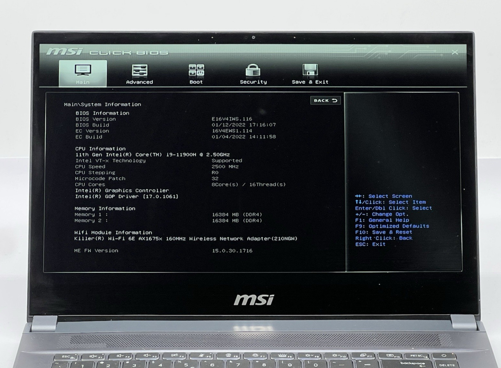Click the BIOS Information heading

pyautogui.click(x=102, y=113)
